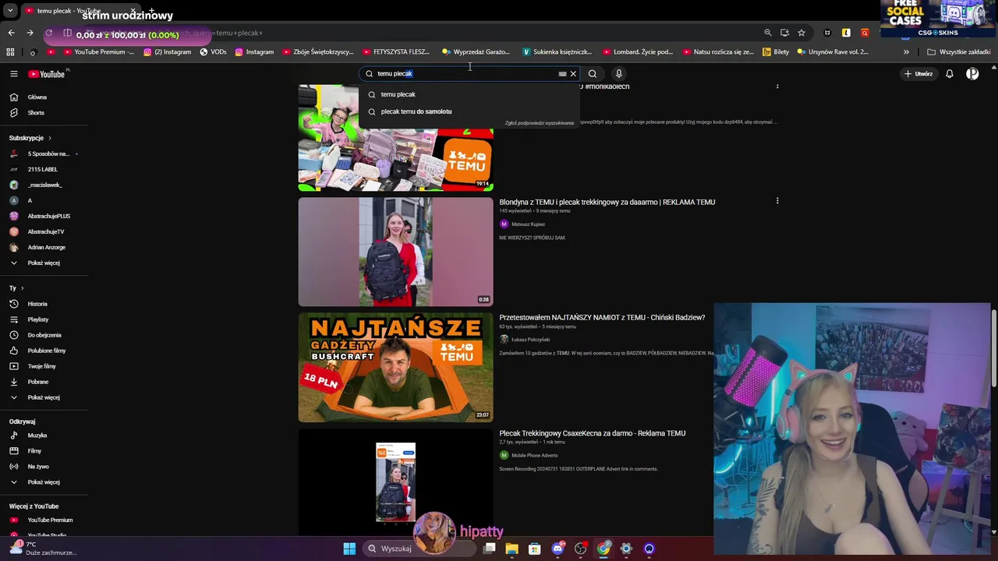Open the VODs bookmark
Image resolution: width=998 pixels, height=561 pixels.
[213, 52]
